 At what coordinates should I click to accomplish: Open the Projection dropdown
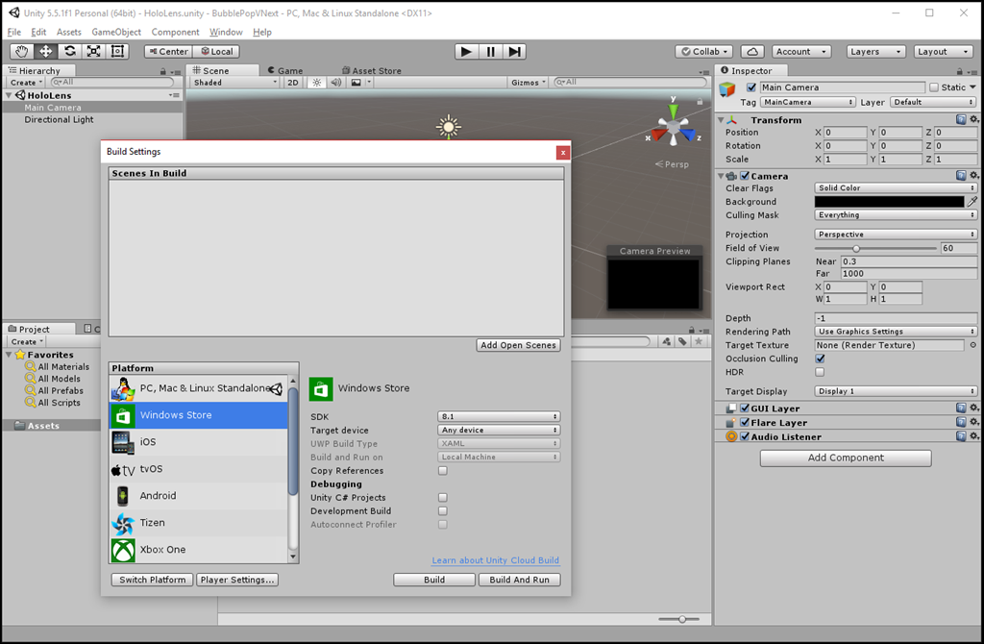pyautogui.click(x=896, y=235)
